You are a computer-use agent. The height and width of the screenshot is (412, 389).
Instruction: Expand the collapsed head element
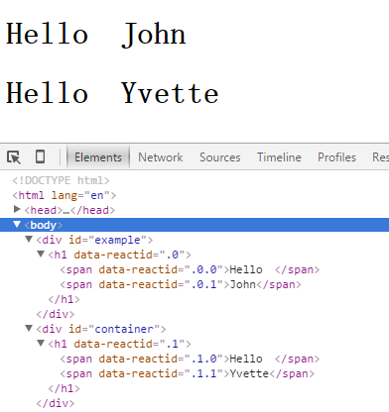click(17, 209)
